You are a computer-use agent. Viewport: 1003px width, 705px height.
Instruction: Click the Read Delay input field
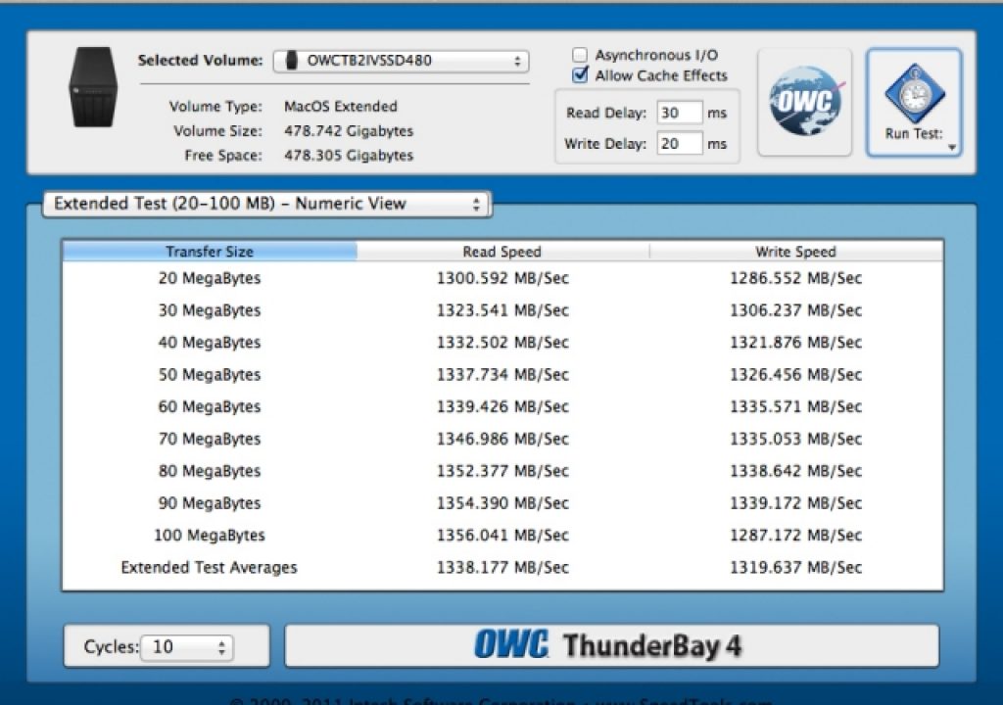(680, 114)
